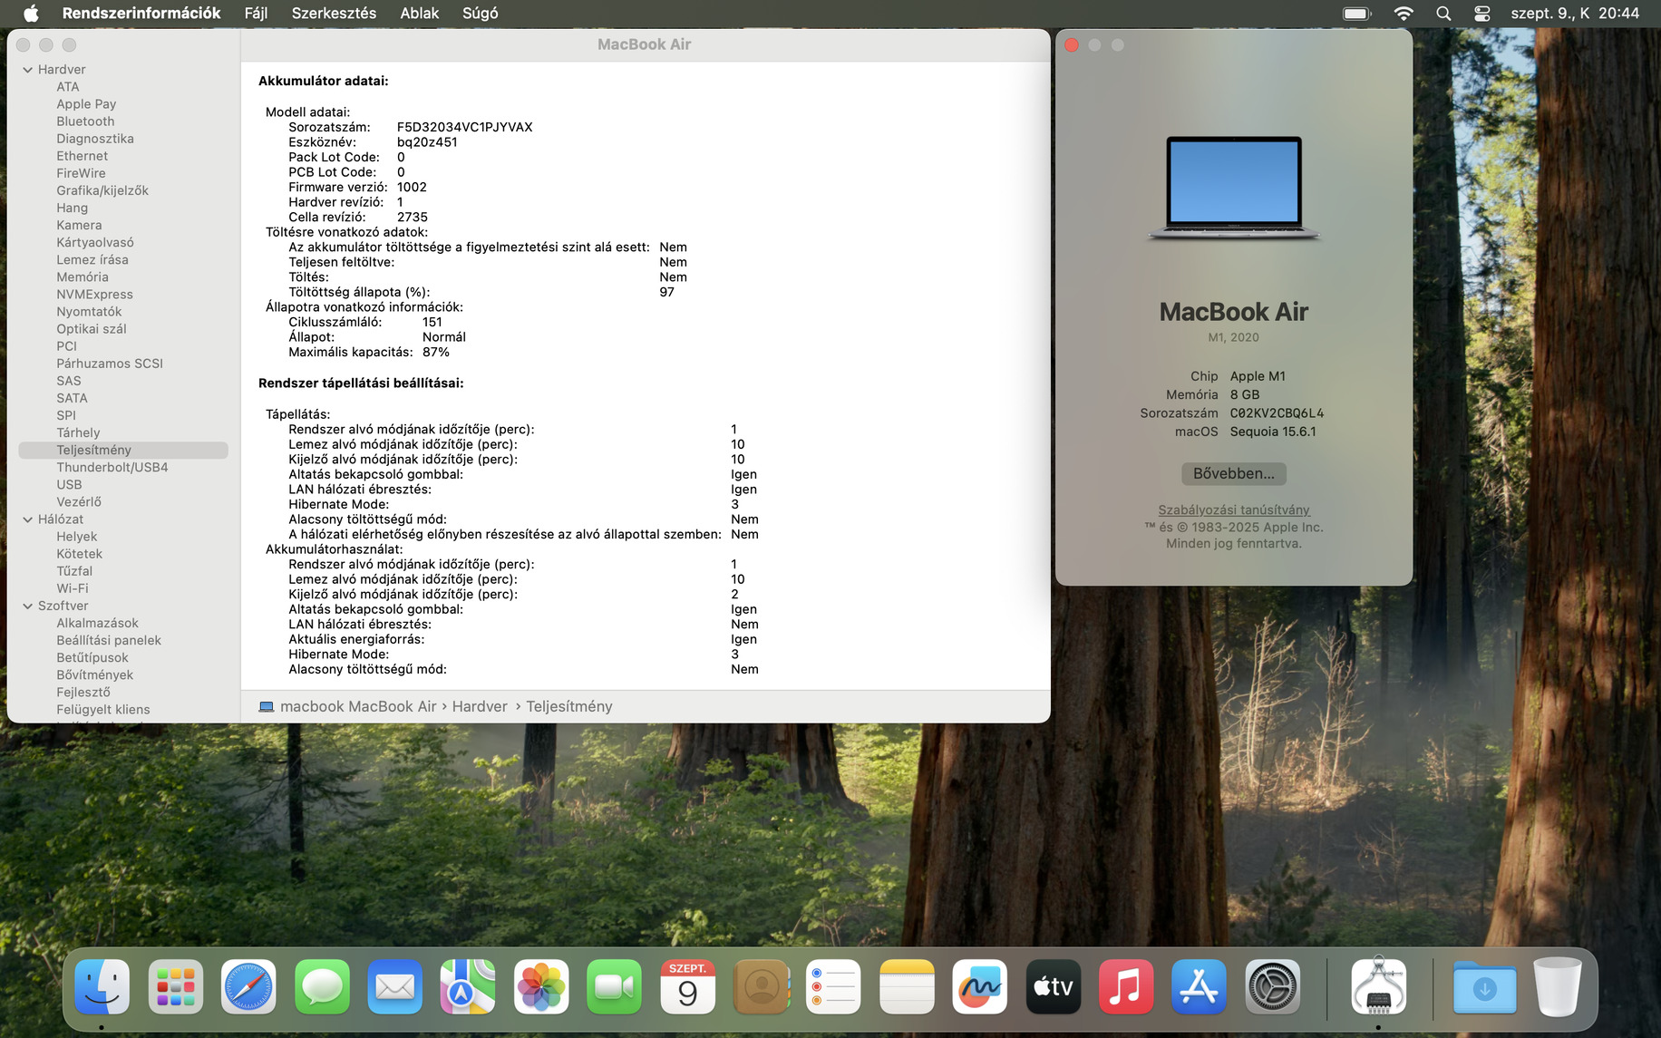Open Spotlight search magnifier
Screen dimensions: 1661x1038
pyautogui.click(x=1443, y=13)
